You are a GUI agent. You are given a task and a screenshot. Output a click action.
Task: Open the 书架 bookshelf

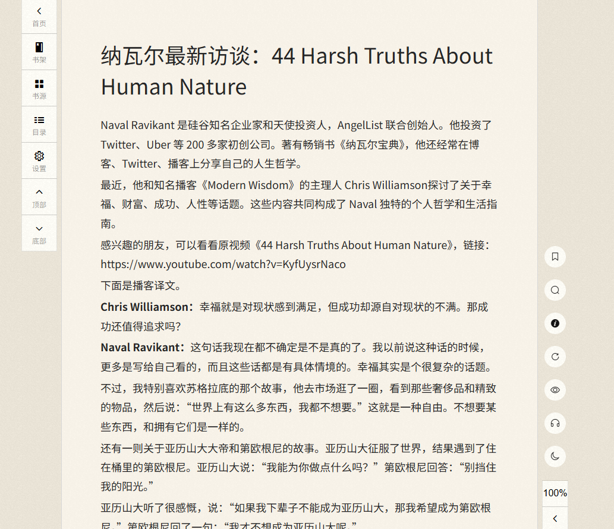(x=39, y=52)
